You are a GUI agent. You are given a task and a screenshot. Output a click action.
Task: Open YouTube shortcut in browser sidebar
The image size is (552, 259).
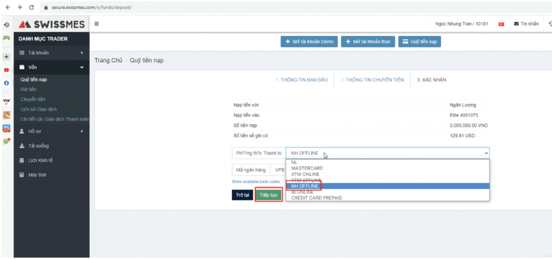[x=6, y=70]
